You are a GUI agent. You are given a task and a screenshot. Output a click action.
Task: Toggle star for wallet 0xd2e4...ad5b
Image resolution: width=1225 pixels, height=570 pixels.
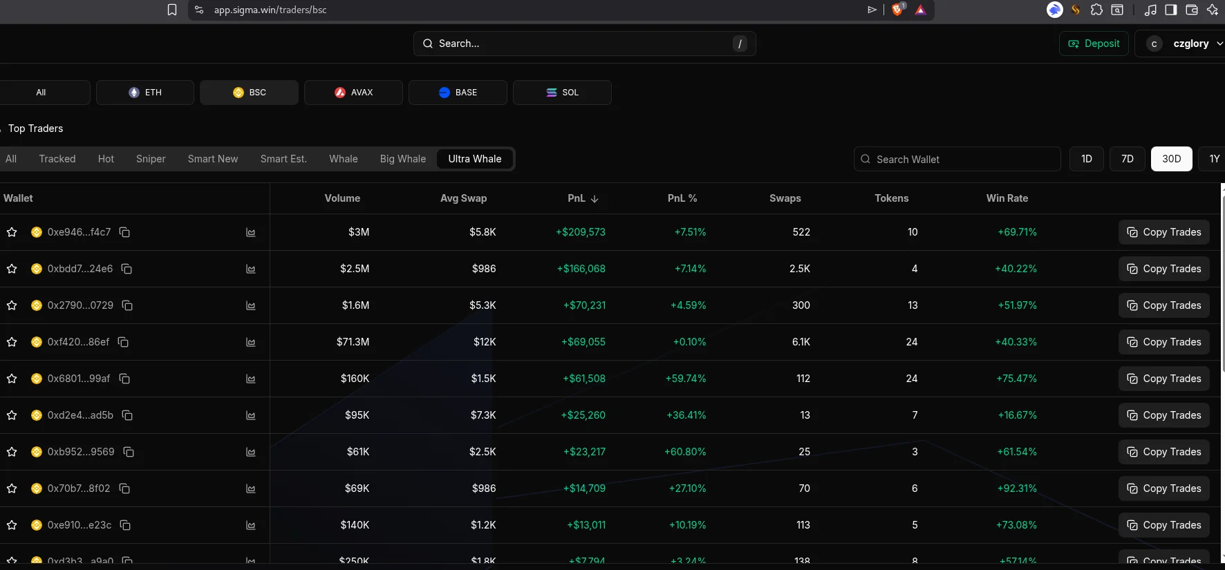point(12,415)
